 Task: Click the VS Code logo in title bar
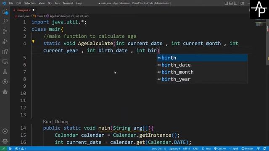4,3
